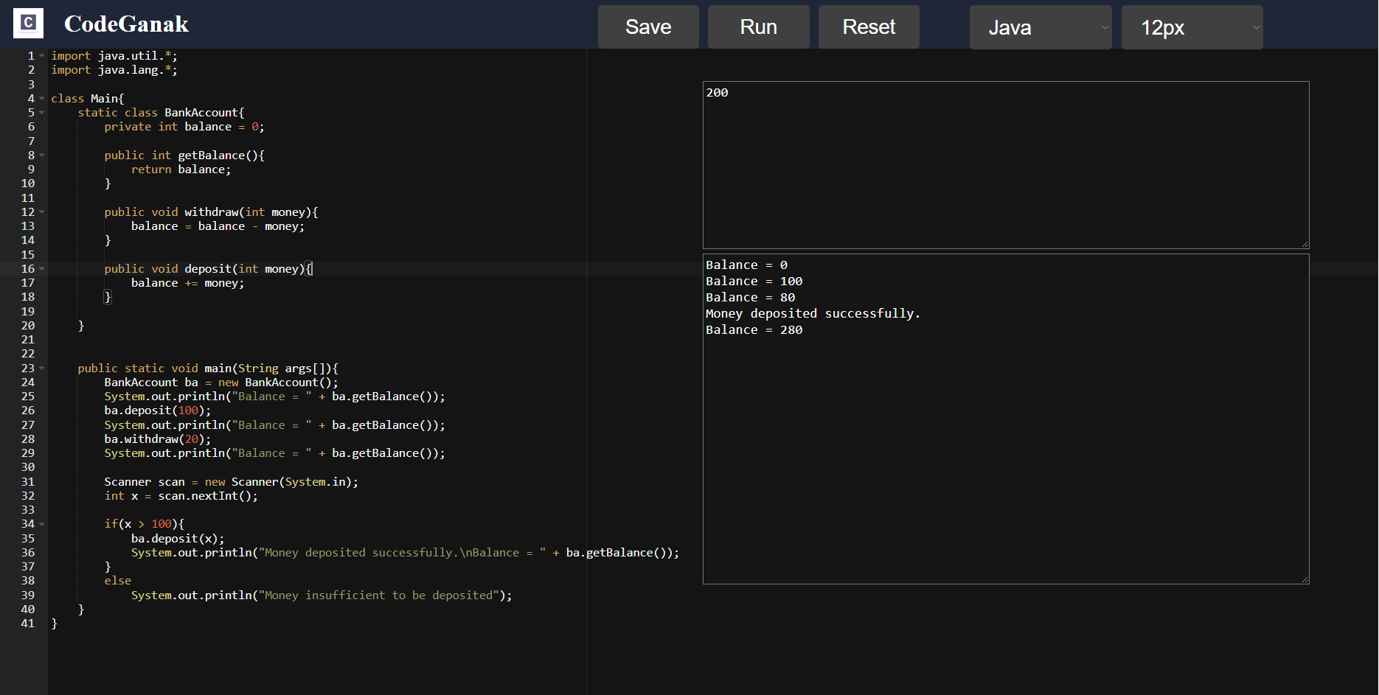Collapse deposit method fold at line 16

[x=42, y=269]
